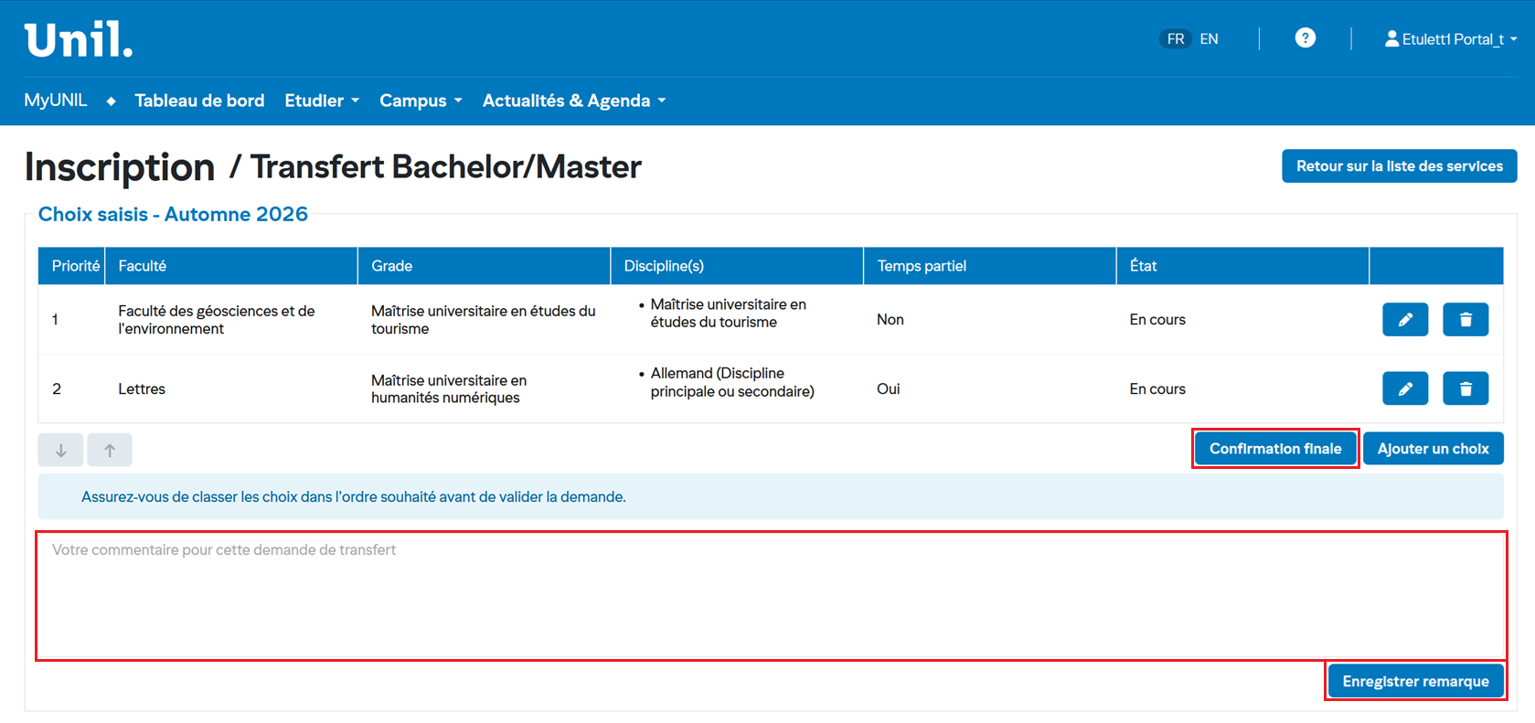Delete the tourism studies choice with trash icon
1535x723 pixels.
1465,320
